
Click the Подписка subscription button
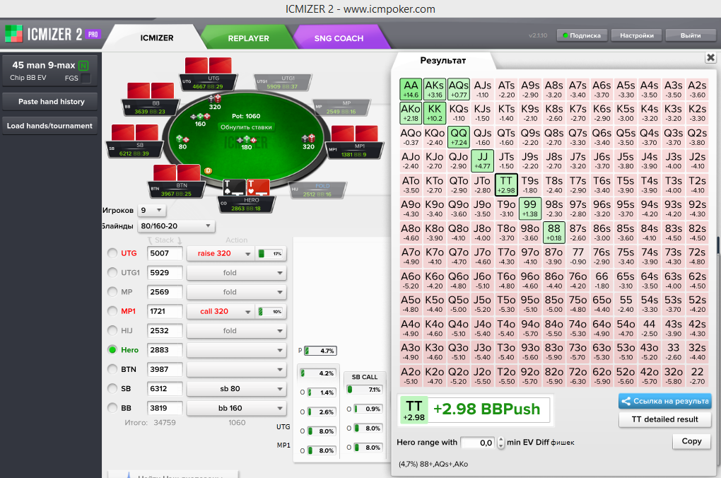[x=582, y=35]
